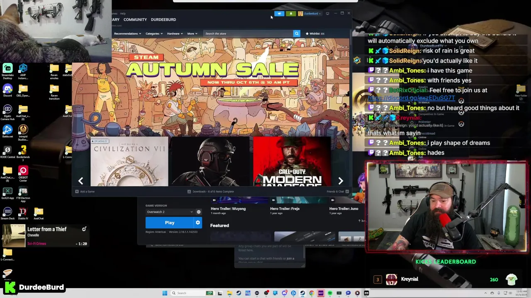Screen dimensions: 531x298
Task: Open the Windows Start menu
Action: tap(165, 293)
